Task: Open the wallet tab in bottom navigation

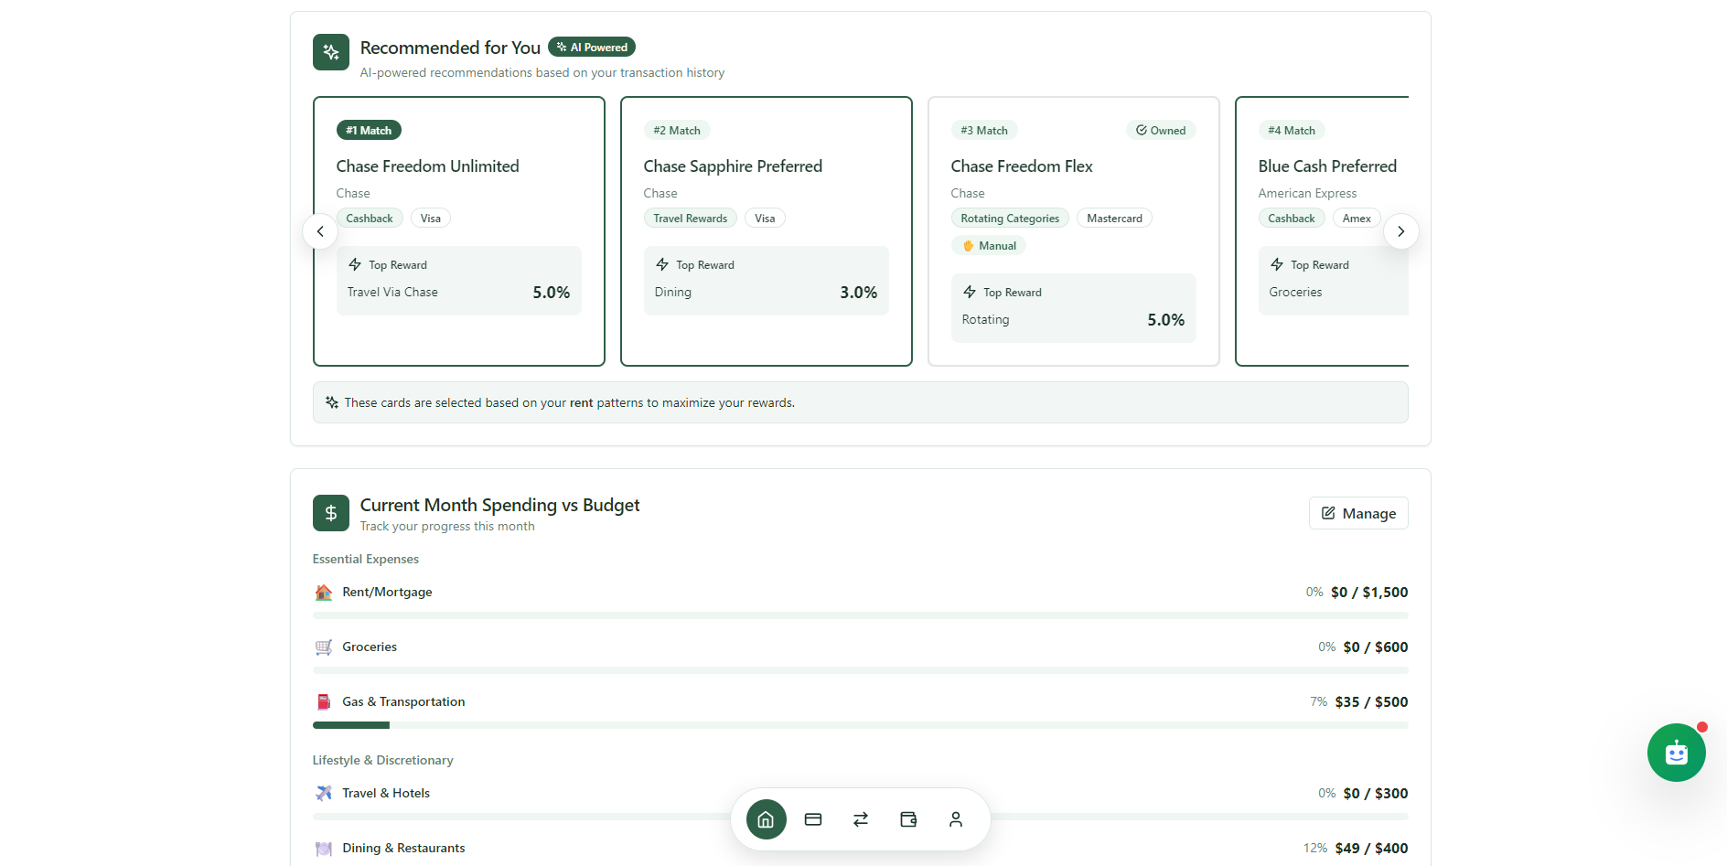Action: tap(908, 819)
